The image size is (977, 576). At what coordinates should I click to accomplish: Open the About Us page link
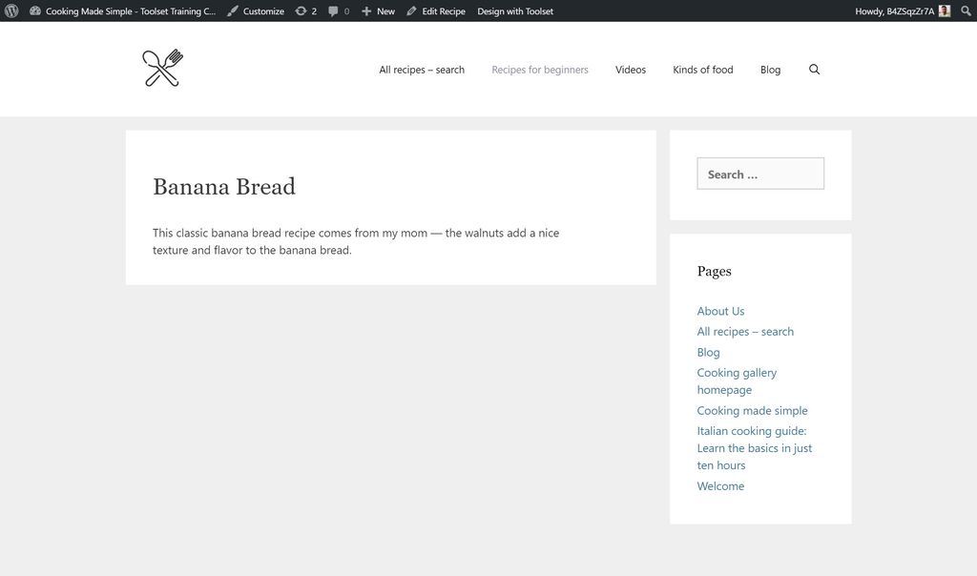pyautogui.click(x=720, y=311)
